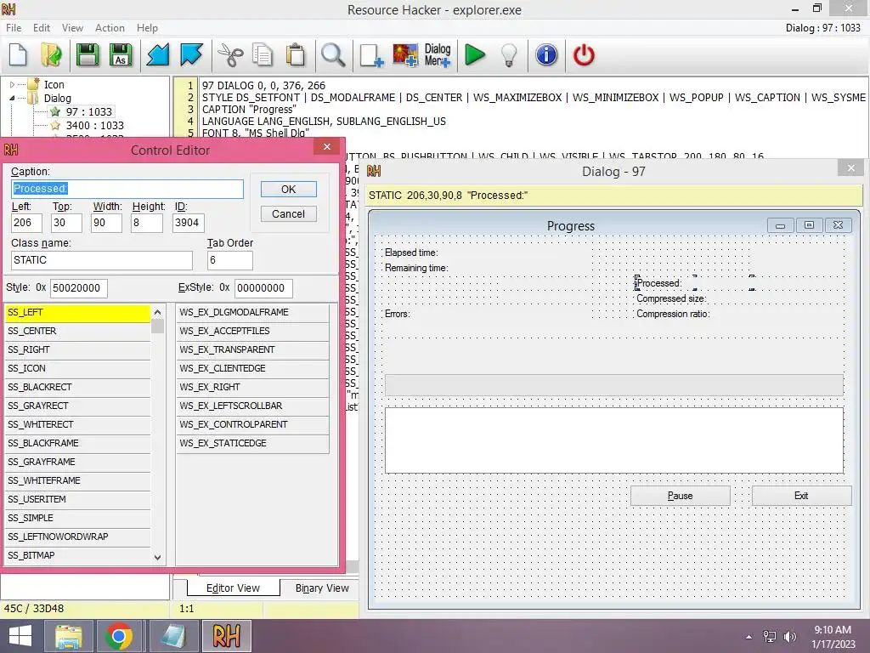Switch to the Editor View tab
The height and width of the screenshot is (653, 870).
[x=233, y=588]
